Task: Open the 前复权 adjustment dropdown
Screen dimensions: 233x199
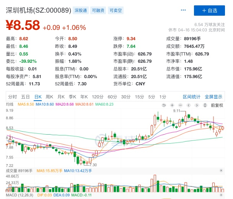Action: click(217, 105)
